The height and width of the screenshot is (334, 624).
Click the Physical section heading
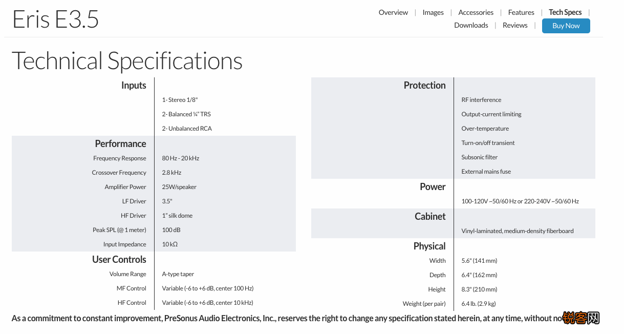429,246
